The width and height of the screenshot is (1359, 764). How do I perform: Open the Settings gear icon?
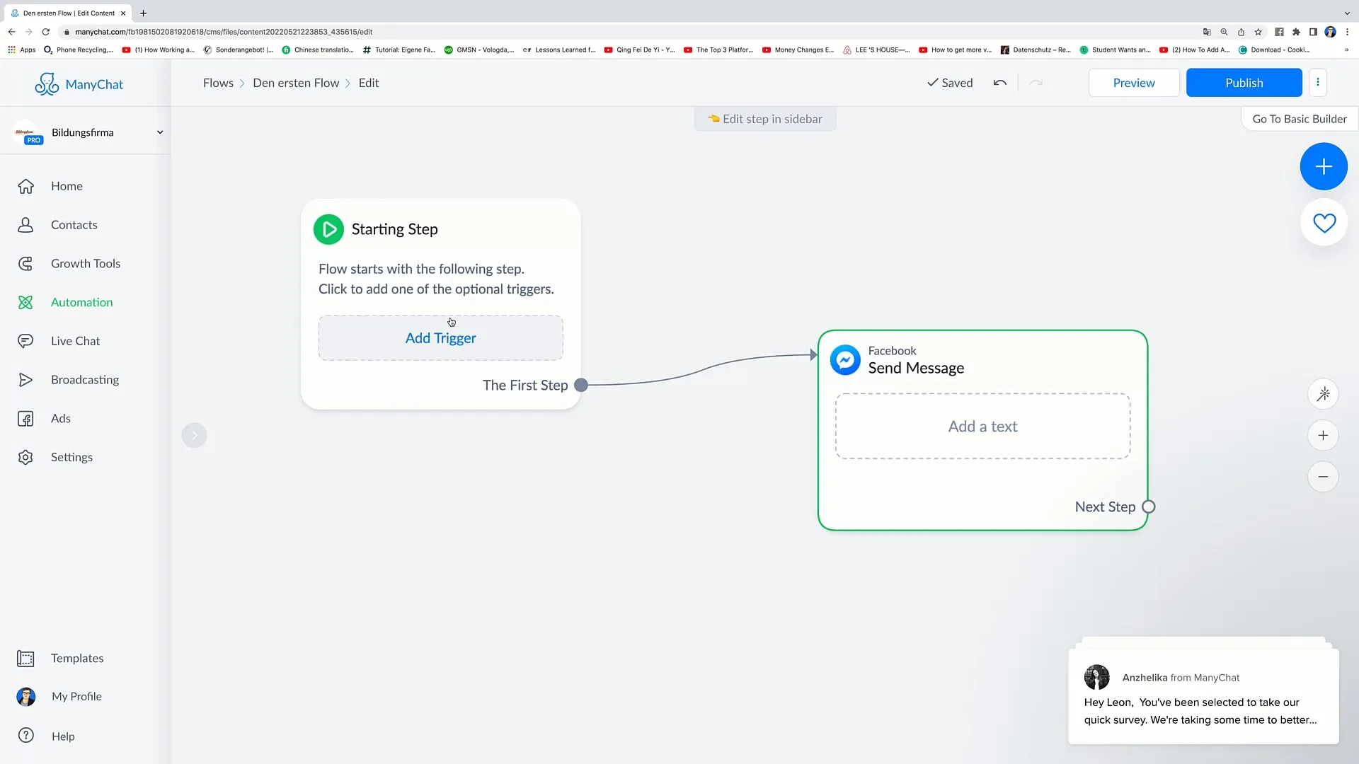click(25, 458)
